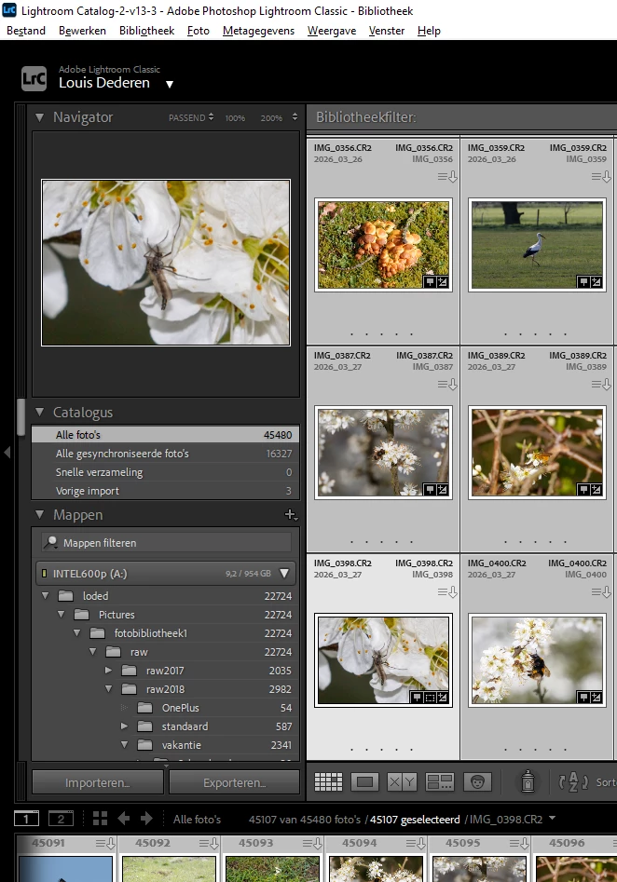This screenshot has width=617, height=882.
Task: Click develop adjustments badge on IMG_0400 thumbnail
Action: 596,698
